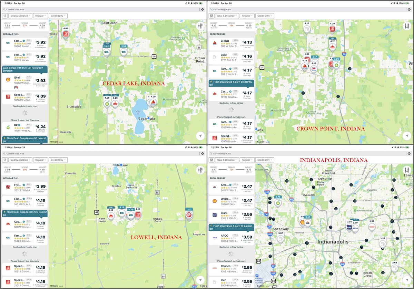Tap Flash Deal 10 points banner, Indianapolis panel
Viewport: 414px width, 289px height.
(231, 227)
